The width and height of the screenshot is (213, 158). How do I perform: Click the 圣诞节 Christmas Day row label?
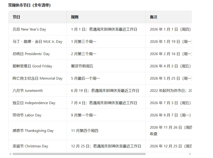click(30, 146)
